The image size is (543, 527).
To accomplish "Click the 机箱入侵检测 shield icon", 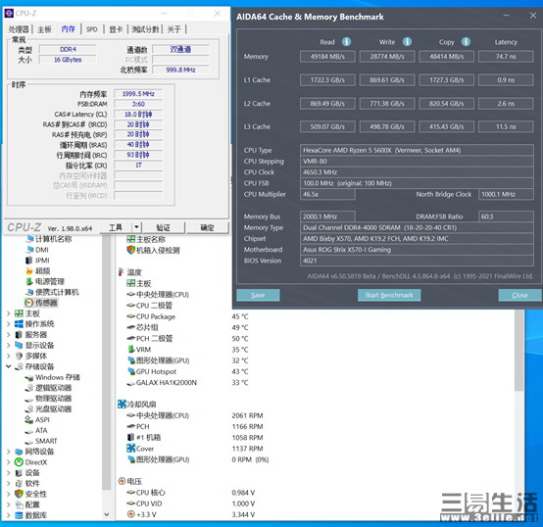I will coord(130,250).
